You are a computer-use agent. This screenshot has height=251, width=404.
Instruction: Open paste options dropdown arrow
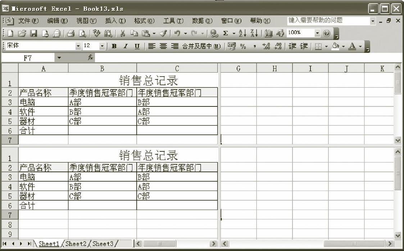[x=154, y=33]
